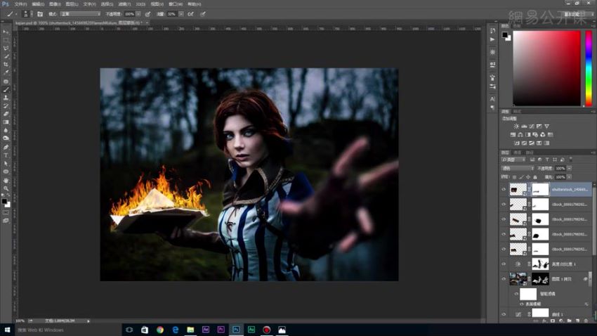Select the Brush tool in the toolbox
The height and width of the screenshot is (336, 597).
6,89
